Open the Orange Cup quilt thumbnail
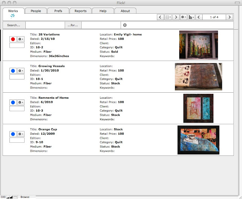Screen dimensions: 242x199 tap(198, 140)
